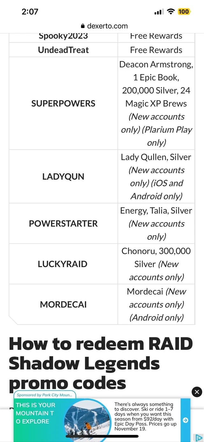Dismiss the ad using the X button
The image size is (204, 442).
pyautogui.click(x=196, y=392)
